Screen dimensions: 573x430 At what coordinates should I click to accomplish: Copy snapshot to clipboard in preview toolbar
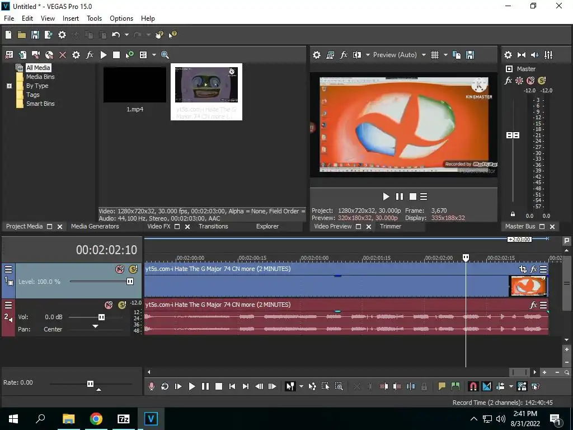pos(457,55)
